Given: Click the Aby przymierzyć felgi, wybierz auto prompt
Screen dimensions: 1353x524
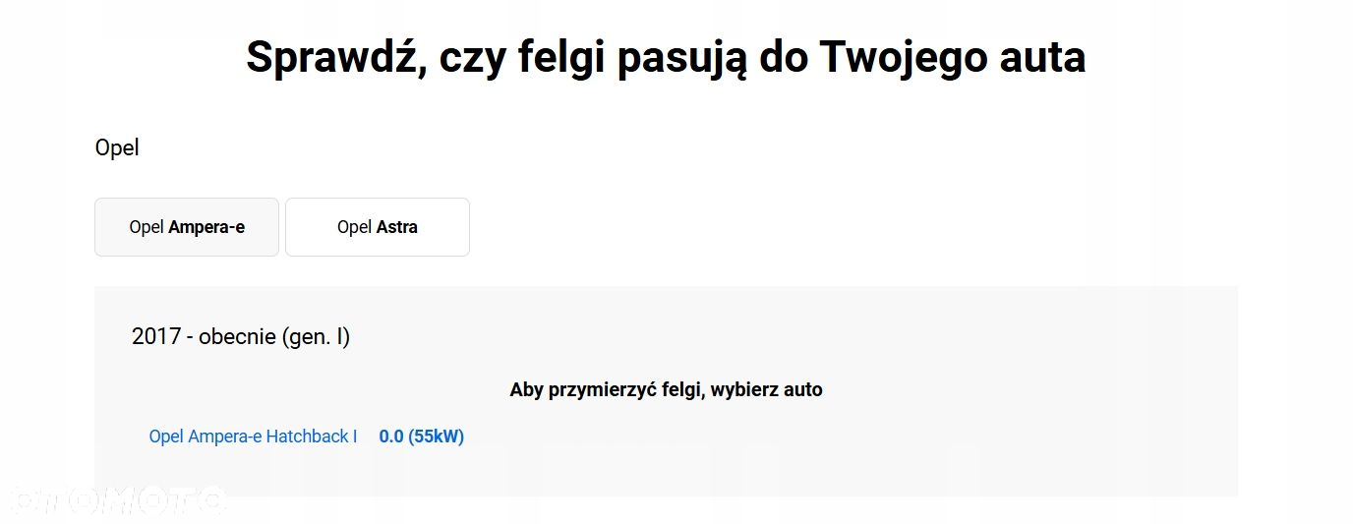Looking at the screenshot, I should [x=666, y=389].
